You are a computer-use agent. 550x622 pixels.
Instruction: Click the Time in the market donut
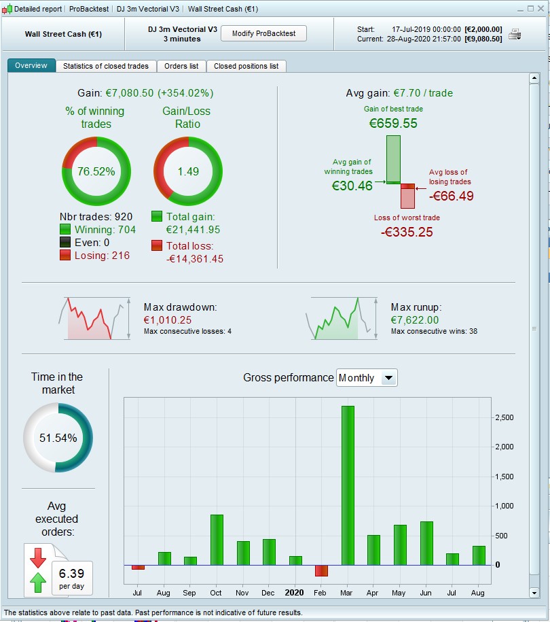tap(58, 438)
